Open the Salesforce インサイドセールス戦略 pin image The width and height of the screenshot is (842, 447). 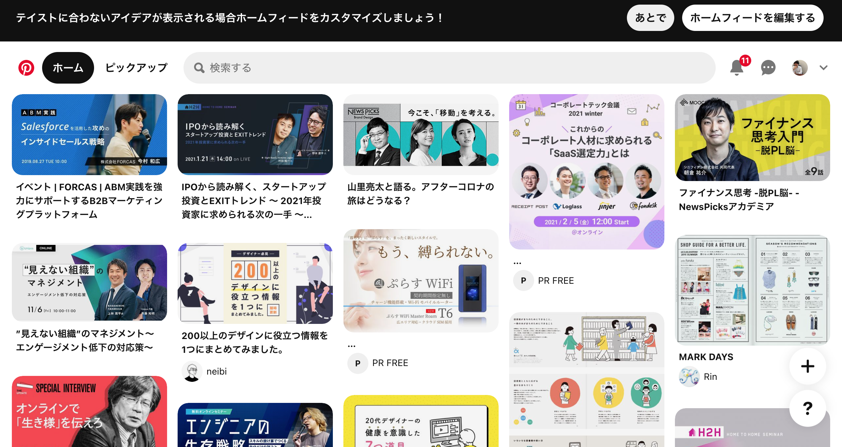click(89, 134)
